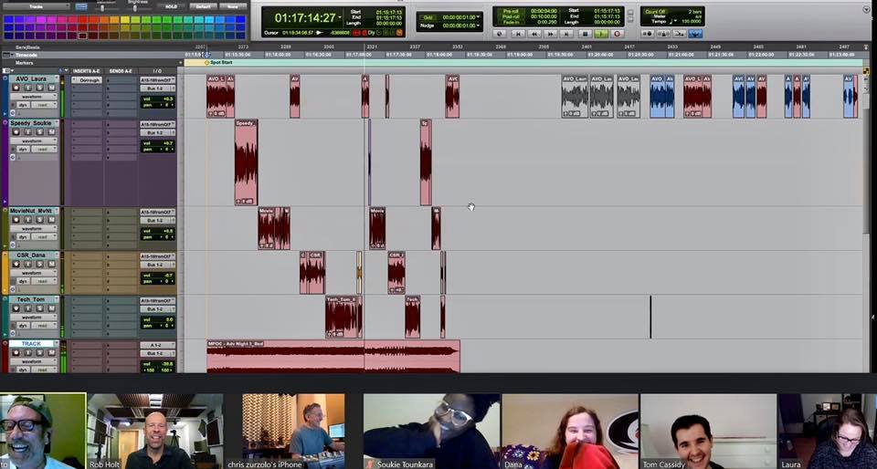877x469 pixels.
Task: Select the MovieNut_MvNt track name
Action: pos(31,211)
